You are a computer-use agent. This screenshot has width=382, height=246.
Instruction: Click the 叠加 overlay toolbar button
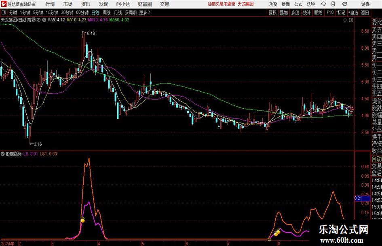(284, 13)
